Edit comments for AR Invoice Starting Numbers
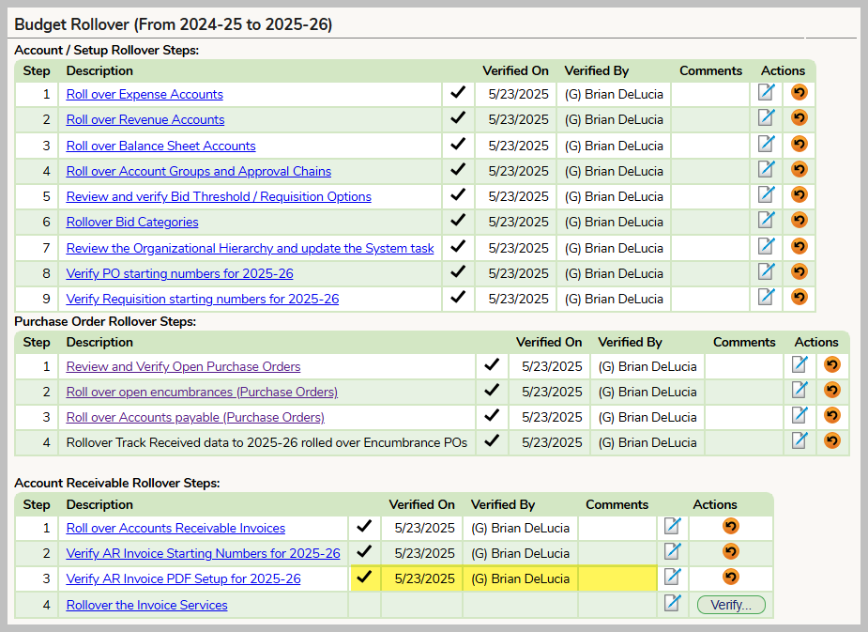Viewport: 868px width, 632px height. pos(673,551)
